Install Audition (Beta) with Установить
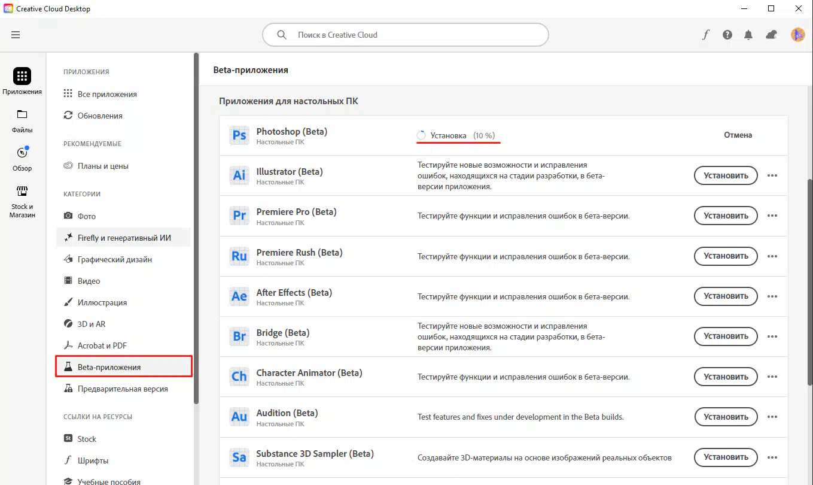Screen dimensions: 813x485 coord(726,417)
